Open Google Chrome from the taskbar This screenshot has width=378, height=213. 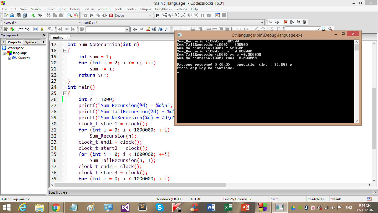56,207
